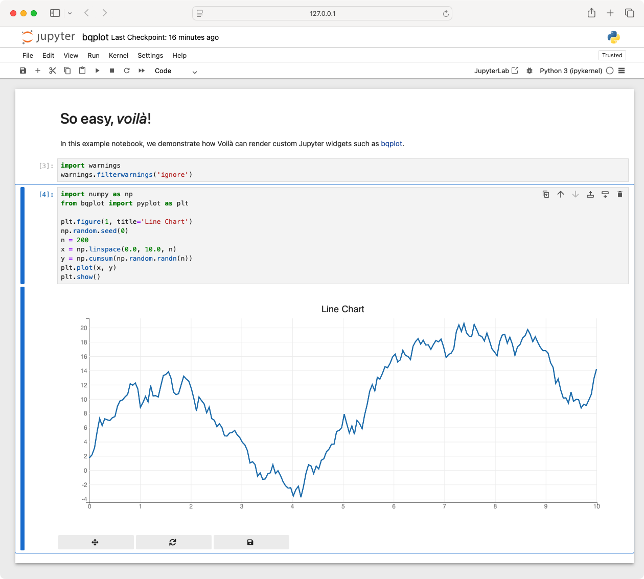Cut the selected cell with the scissors icon
Image resolution: width=644 pixels, height=579 pixels.
[x=53, y=71]
